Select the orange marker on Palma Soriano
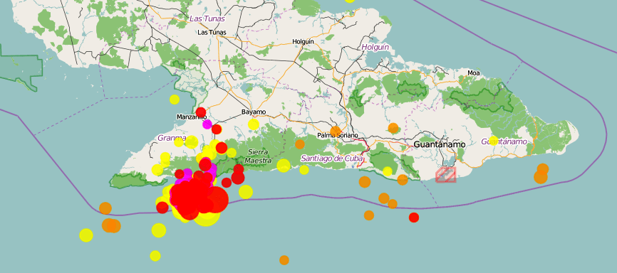617x273 pixels. click(336, 131)
